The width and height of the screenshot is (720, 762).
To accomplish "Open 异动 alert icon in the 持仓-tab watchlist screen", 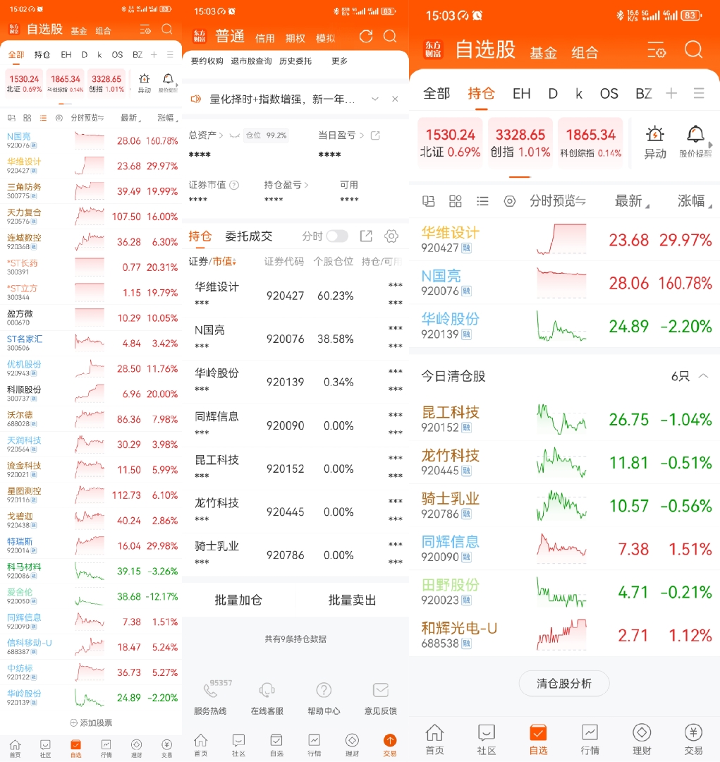I will [655, 143].
